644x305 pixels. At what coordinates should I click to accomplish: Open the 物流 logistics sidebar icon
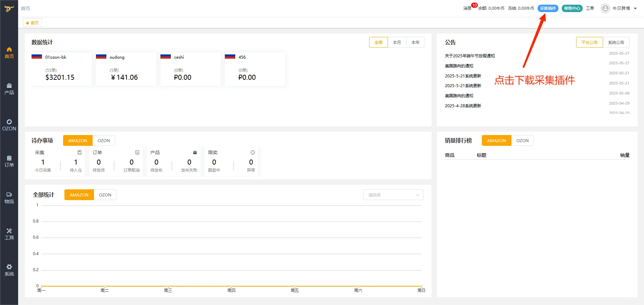point(9,198)
